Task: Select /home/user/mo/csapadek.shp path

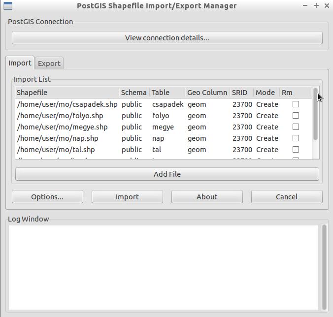Action: [67, 104]
